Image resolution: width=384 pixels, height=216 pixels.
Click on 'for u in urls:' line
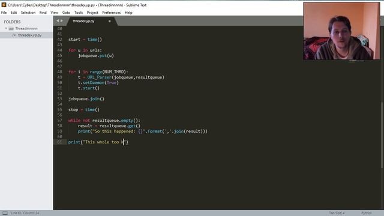point(85,50)
